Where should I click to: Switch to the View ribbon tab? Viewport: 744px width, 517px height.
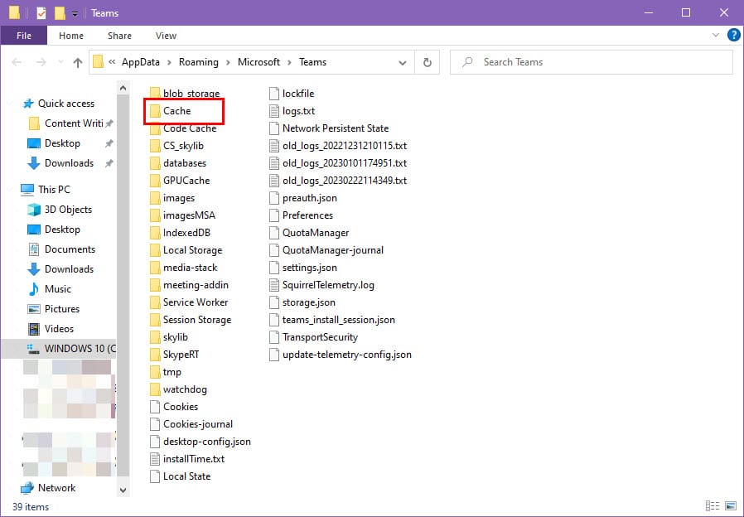coord(166,36)
